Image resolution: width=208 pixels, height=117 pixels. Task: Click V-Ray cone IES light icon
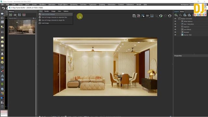(x=2, y=54)
